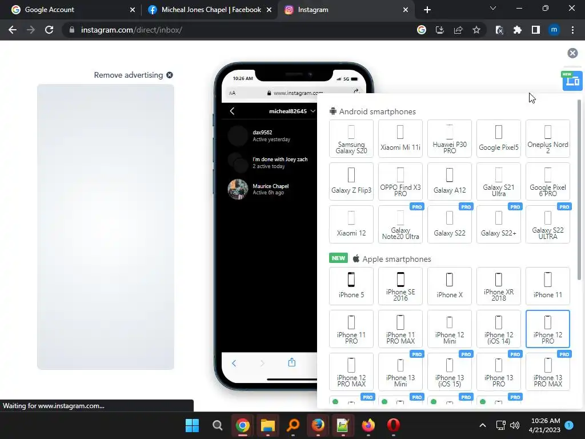Show hidden system tray icons

[482, 425]
